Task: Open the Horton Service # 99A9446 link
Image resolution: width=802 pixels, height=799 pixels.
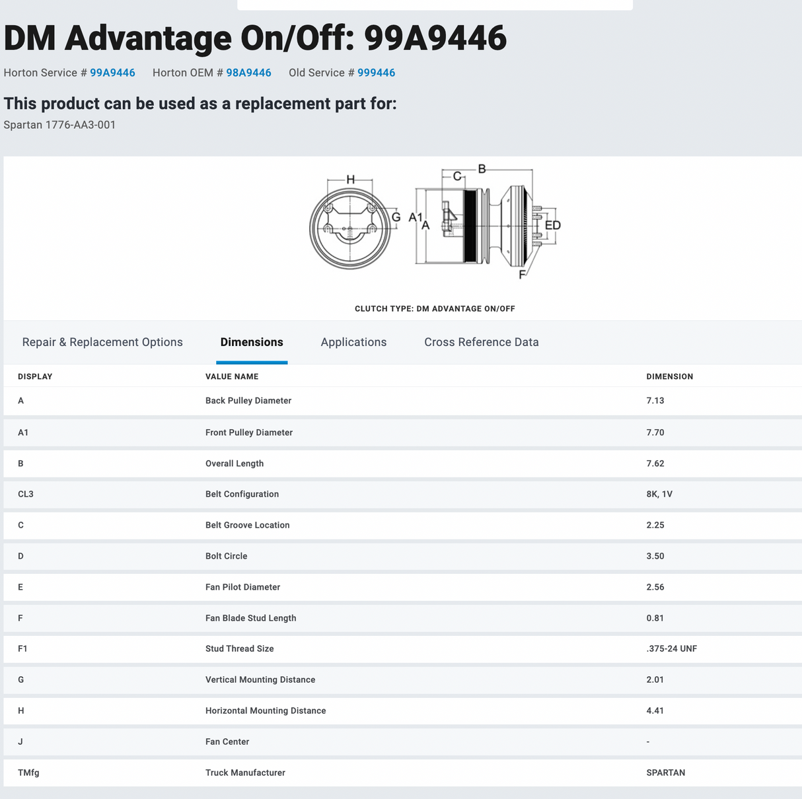Action: (112, 73)
